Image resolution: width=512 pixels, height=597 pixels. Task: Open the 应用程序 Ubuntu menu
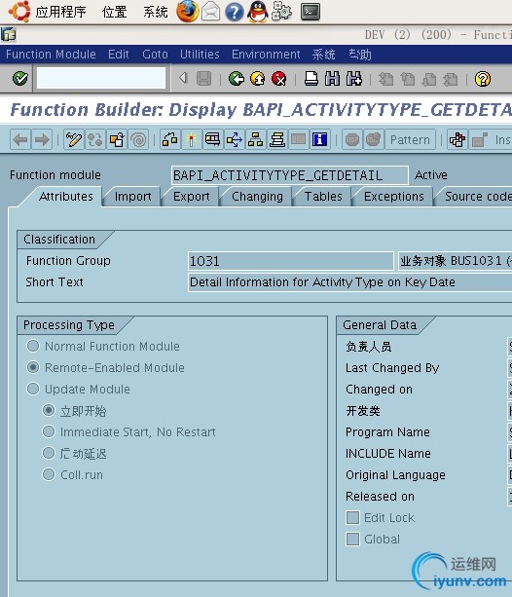[x=60, y=12]
